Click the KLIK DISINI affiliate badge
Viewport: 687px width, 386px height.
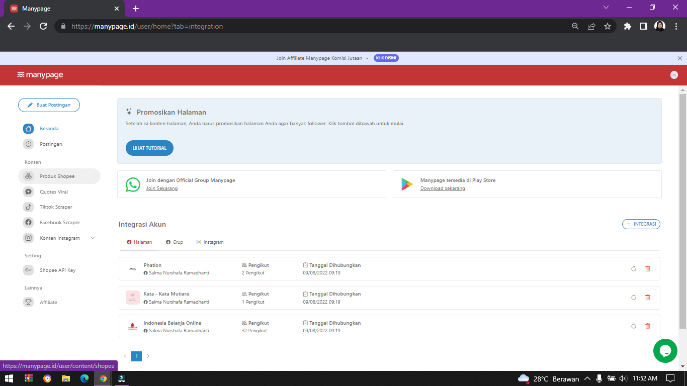pyautogui.click(x=386, y=58)
